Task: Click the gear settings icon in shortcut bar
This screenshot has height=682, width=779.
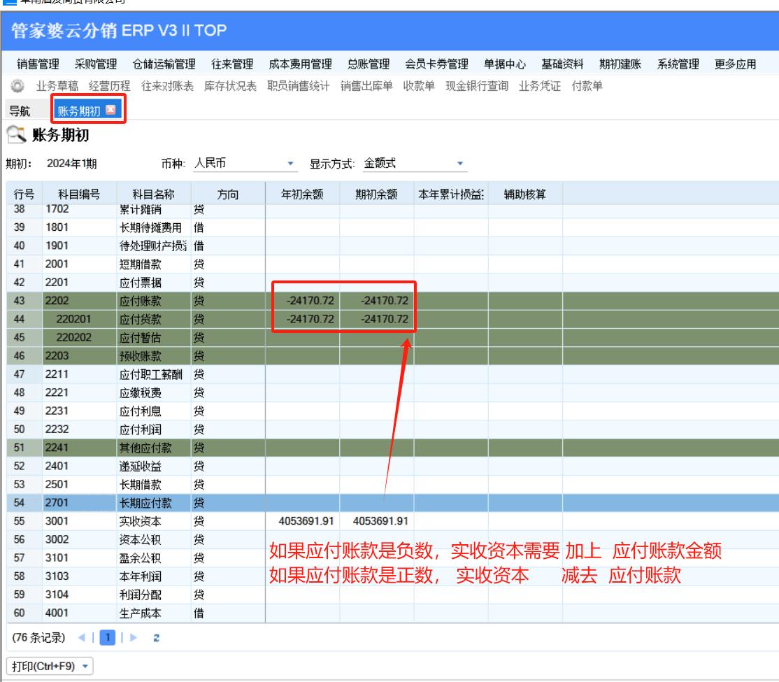Action: (x=17, y=86)
